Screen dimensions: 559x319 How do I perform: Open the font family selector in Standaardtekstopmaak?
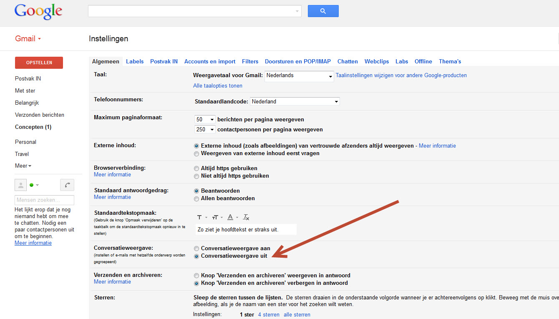tap(201, 217)
